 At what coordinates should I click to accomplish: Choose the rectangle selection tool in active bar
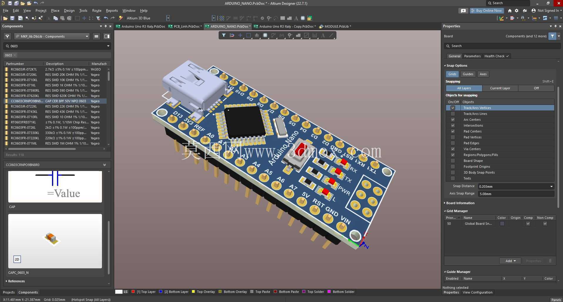249,35
